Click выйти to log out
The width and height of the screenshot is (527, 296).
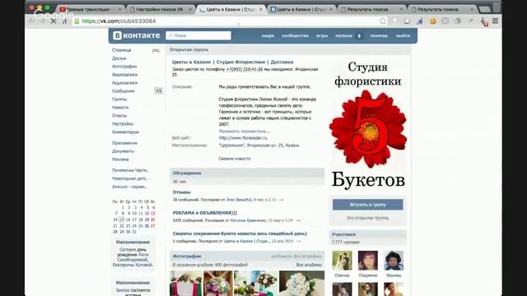403,35
